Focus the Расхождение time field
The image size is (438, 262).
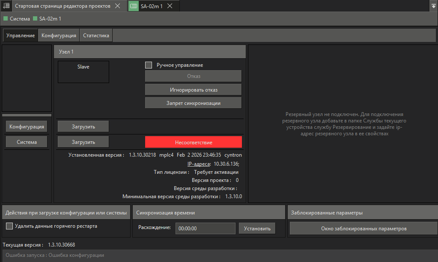[x=206, y=229]
